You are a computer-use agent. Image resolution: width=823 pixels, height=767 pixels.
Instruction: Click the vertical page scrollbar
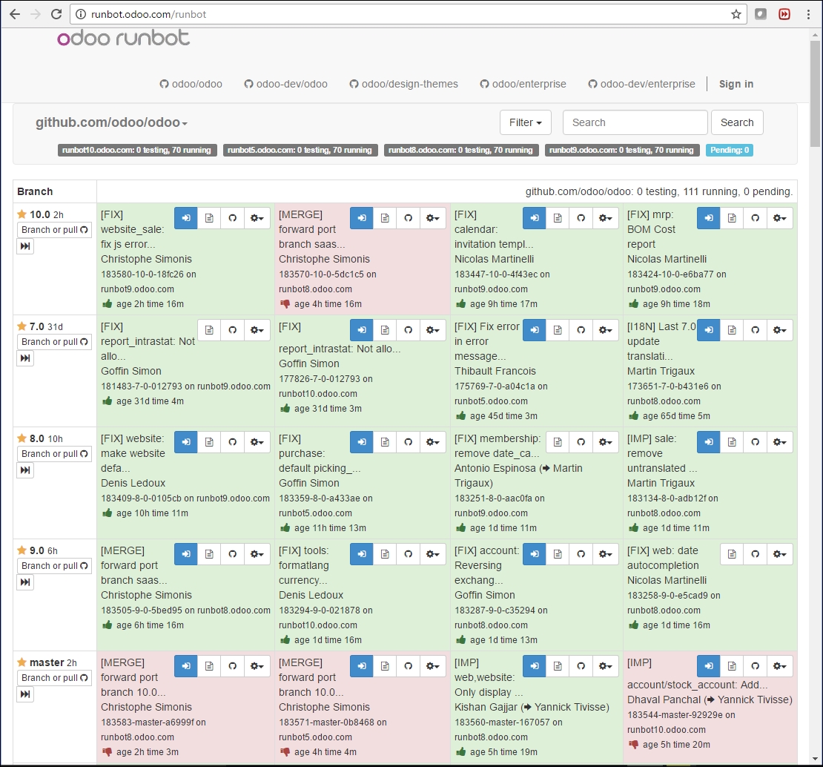point(815,94)
